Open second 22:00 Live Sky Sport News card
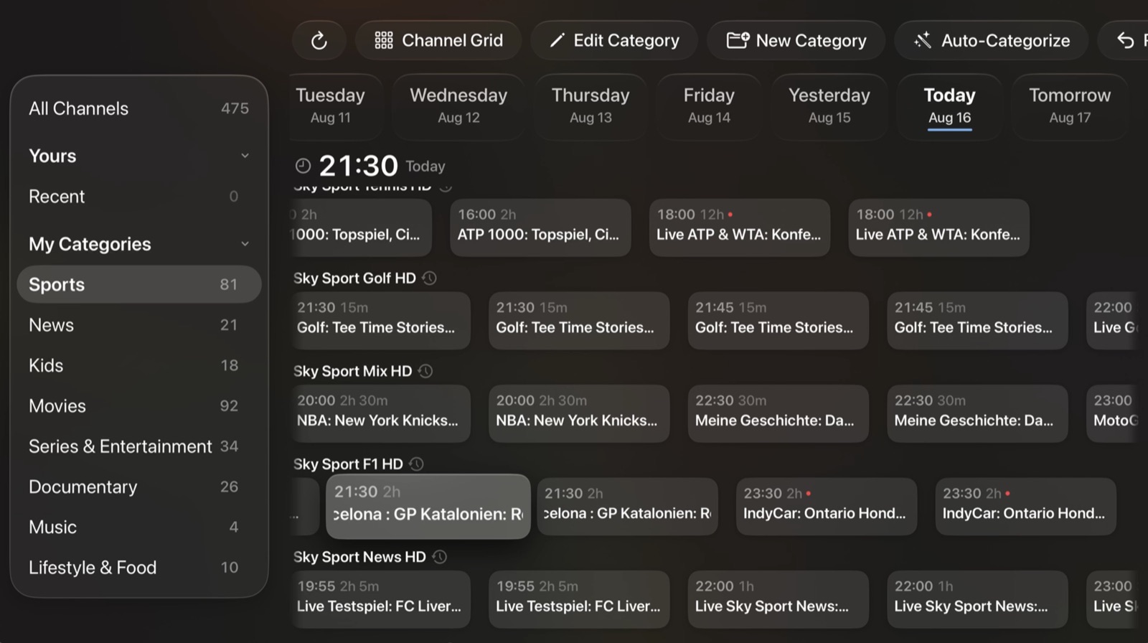1148x643 pixels. click(977, 599)
